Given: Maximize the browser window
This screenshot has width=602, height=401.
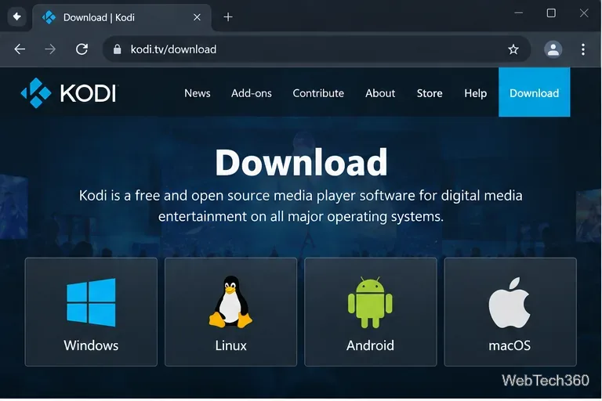Looking at the screenshot, I should (551, 13).
